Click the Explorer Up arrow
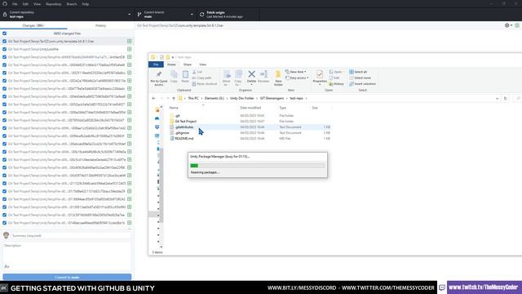522x294 pixels. (174, 98)
